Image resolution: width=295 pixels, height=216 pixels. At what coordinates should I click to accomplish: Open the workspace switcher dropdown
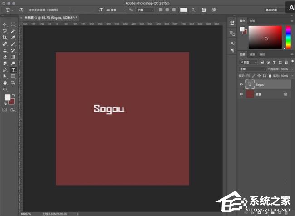tap(274, 10)
